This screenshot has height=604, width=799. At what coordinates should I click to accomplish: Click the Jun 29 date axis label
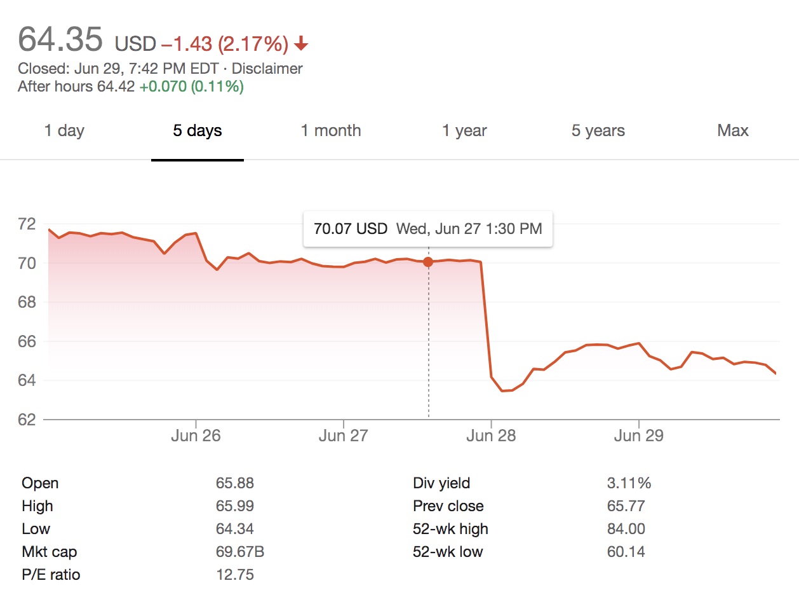click(638, 436)
